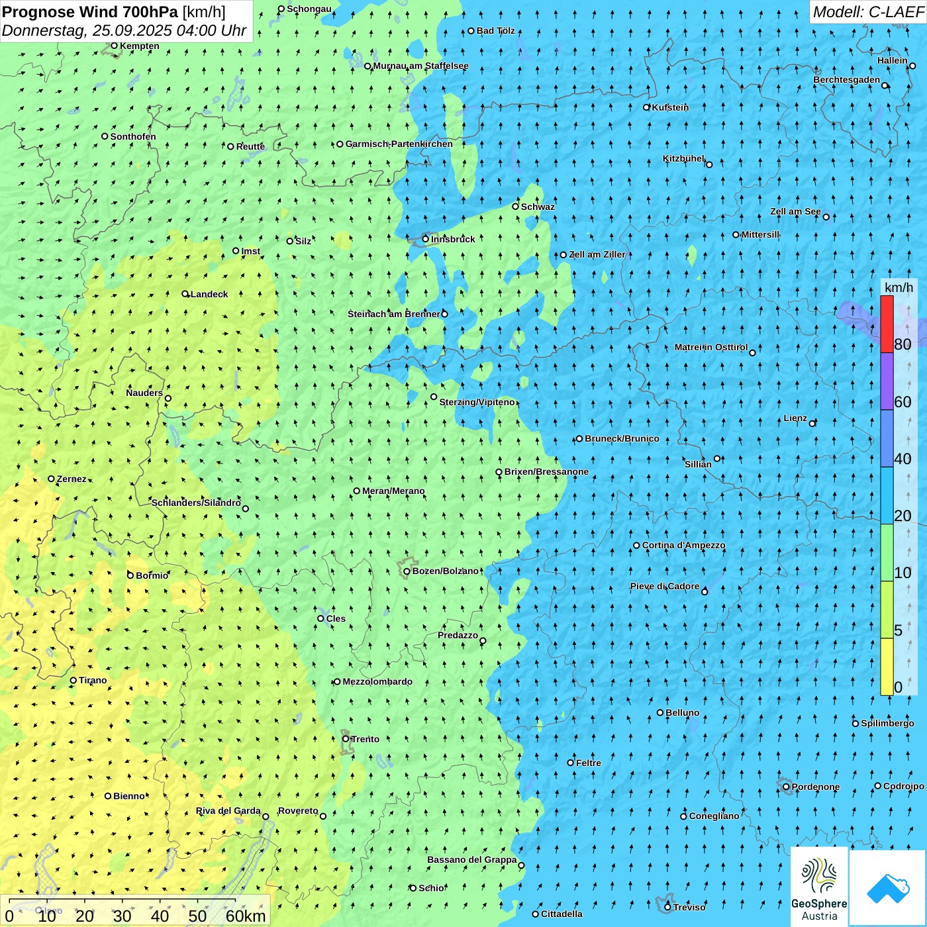This screenshot has width=927, height=927.
Task: Click the 'Mezzolombardo' label
Action: point(377,682)
